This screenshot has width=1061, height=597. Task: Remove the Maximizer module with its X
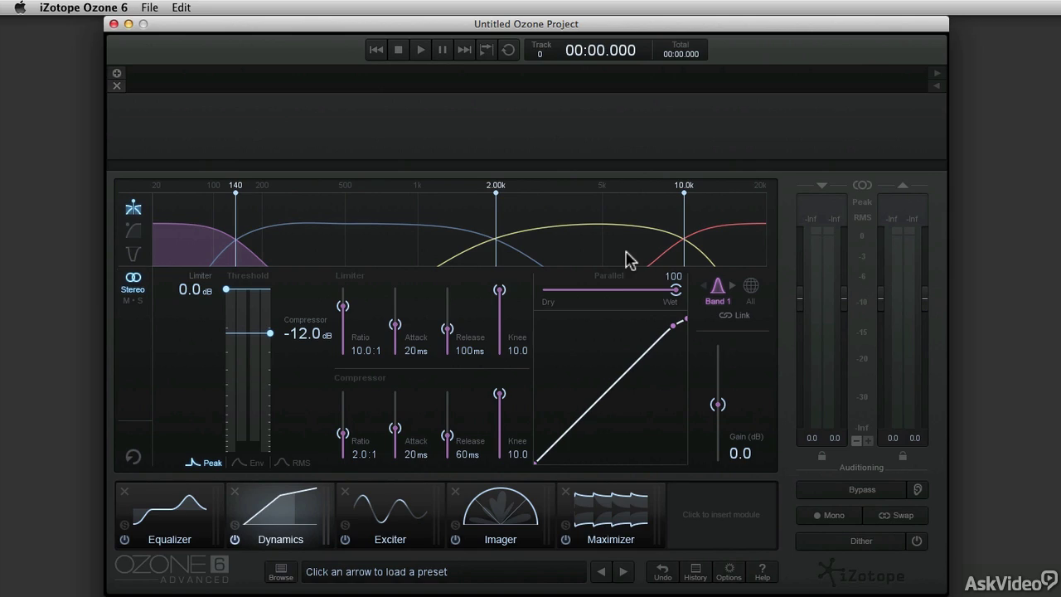tap(565, 492)
